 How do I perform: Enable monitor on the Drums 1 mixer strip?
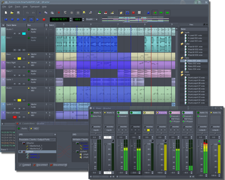point(122,127)
